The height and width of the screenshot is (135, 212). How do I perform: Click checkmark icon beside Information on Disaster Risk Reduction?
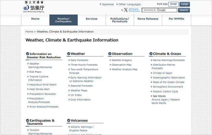[x=27, y=54]
